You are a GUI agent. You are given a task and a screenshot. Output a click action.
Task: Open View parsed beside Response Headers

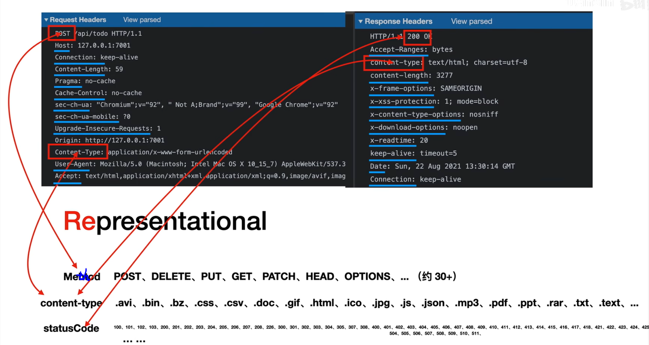coord(471,21)
